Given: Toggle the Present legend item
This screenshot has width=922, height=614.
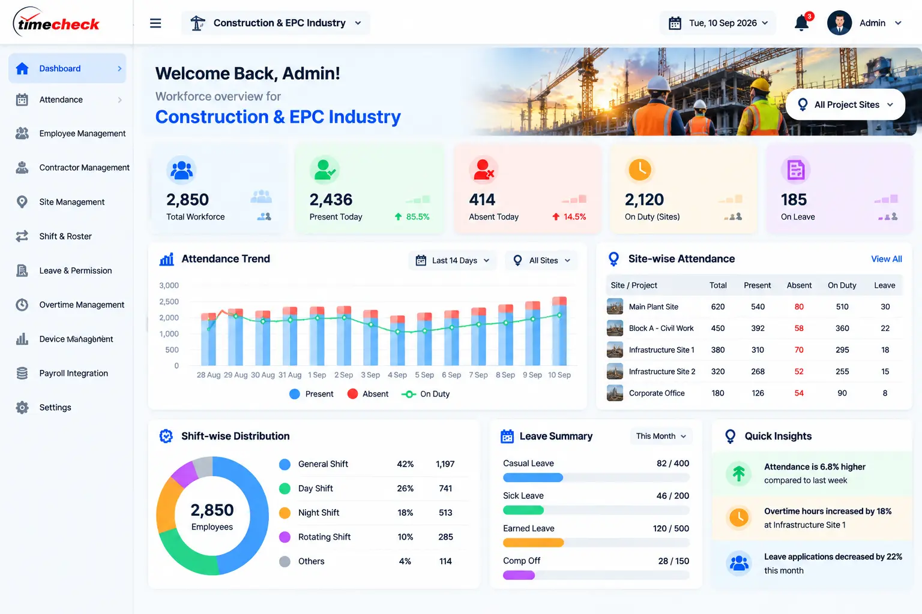Looking at the screenshot, I should 312,394.
